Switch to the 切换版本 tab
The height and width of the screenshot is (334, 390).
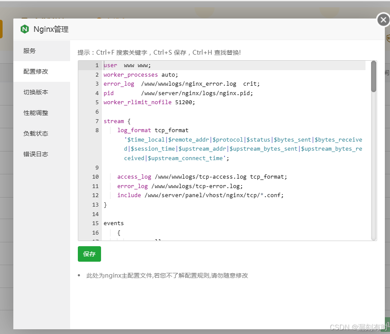[x=42, y=92]
